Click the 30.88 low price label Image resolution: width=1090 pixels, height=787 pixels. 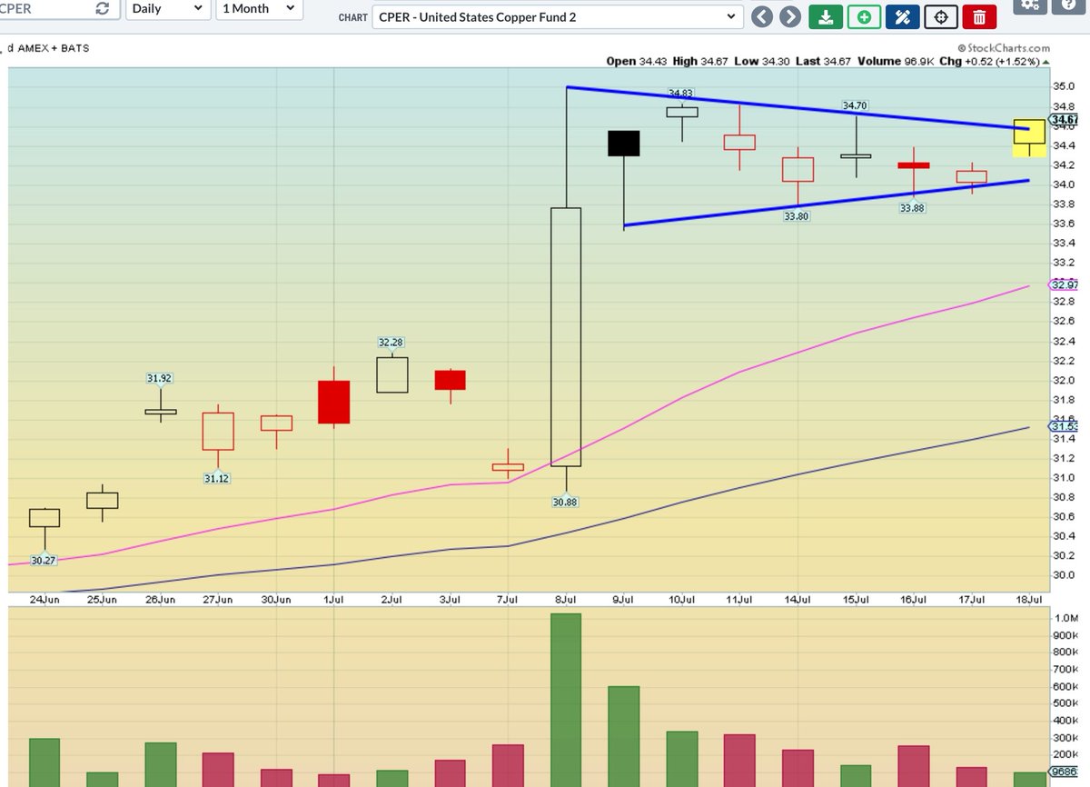pos(565,502)
